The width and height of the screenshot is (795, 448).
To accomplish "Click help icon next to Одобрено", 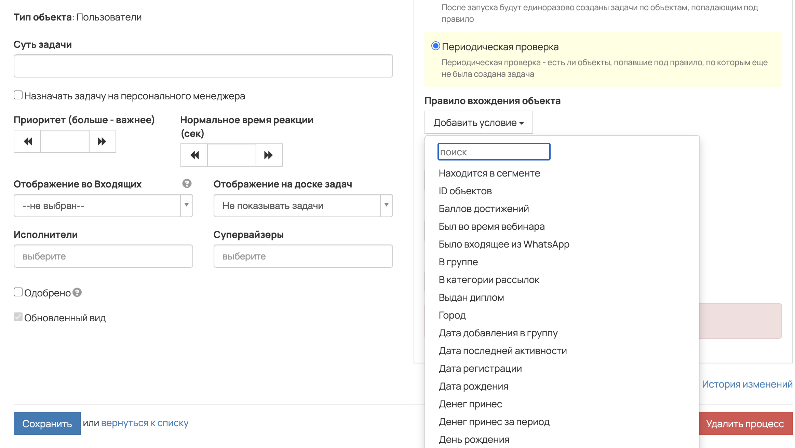I will [77, 293].
